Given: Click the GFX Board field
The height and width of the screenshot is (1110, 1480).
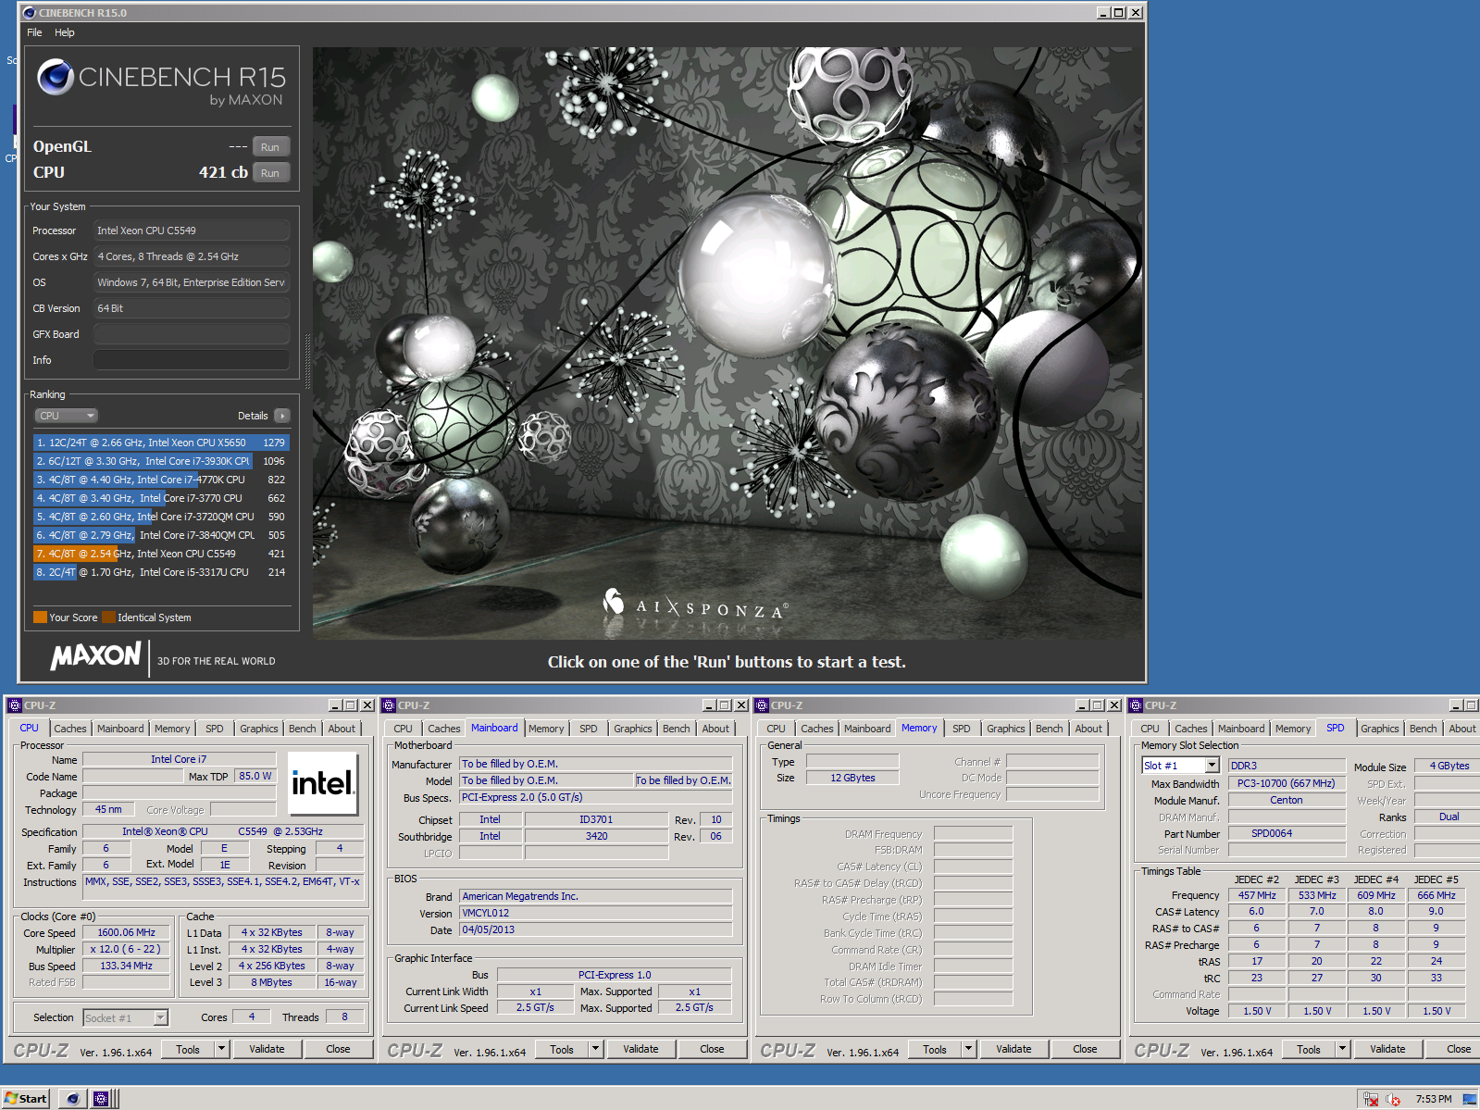Looking at the screenshot, I should 192,334.
